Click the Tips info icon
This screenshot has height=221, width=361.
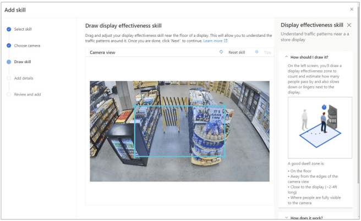pyautogui.click(x=257, y=52)
